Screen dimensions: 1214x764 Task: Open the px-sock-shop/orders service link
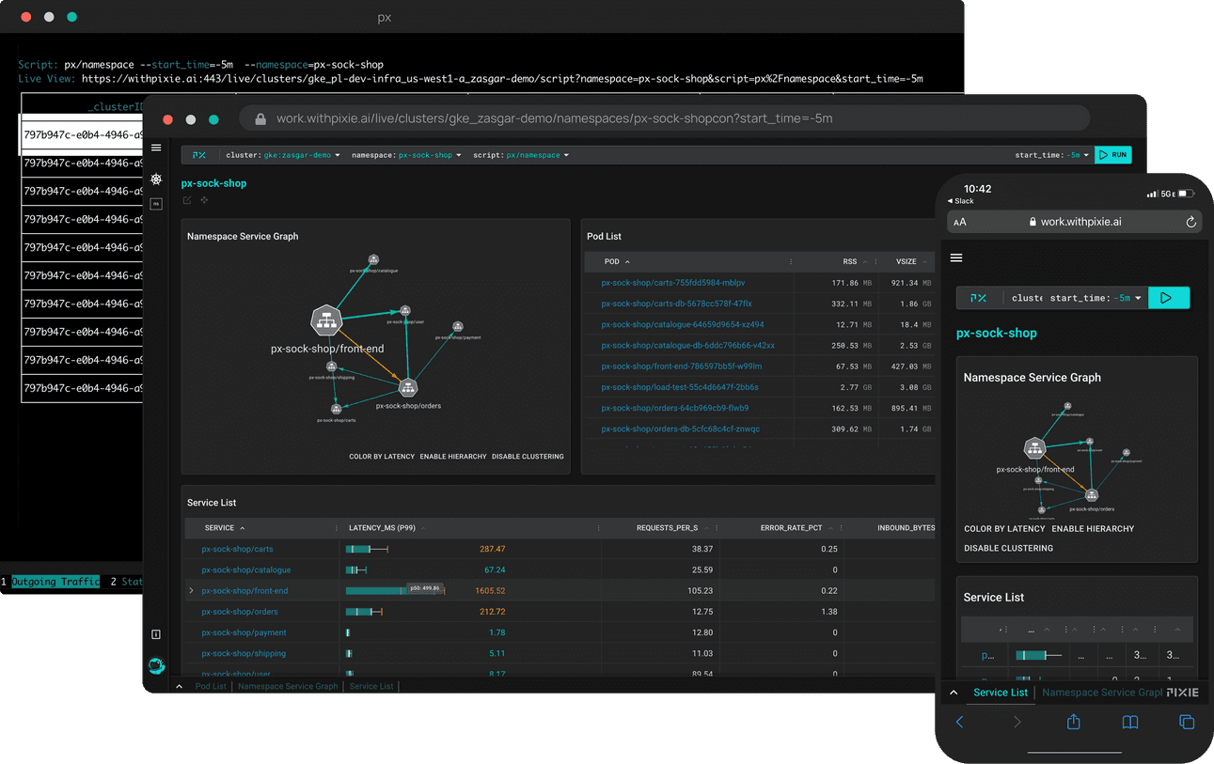(x=240, y=612)
